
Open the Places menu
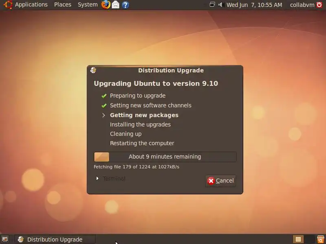(x=63, y=4)
